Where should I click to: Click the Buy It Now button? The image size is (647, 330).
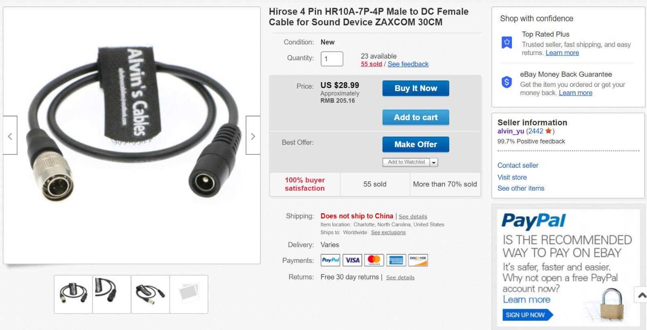tap(416, 88)
